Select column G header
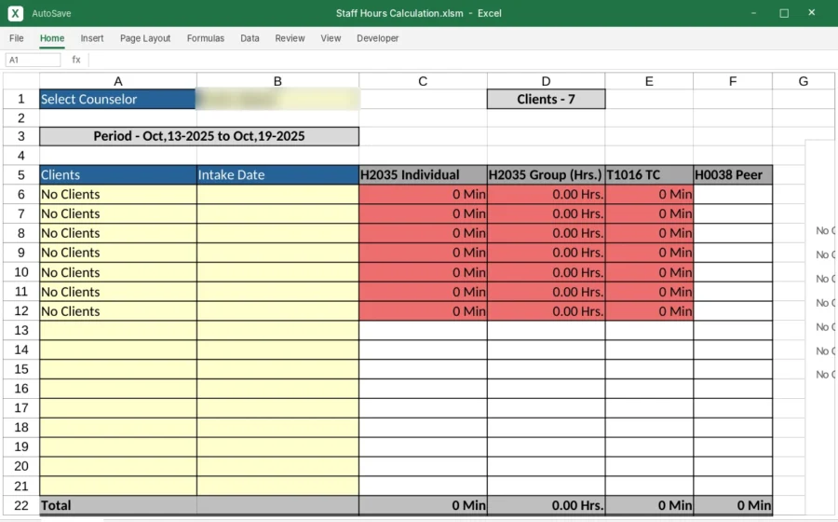The height and width of the screenshot is (522, 838). [x=804, y=81]
